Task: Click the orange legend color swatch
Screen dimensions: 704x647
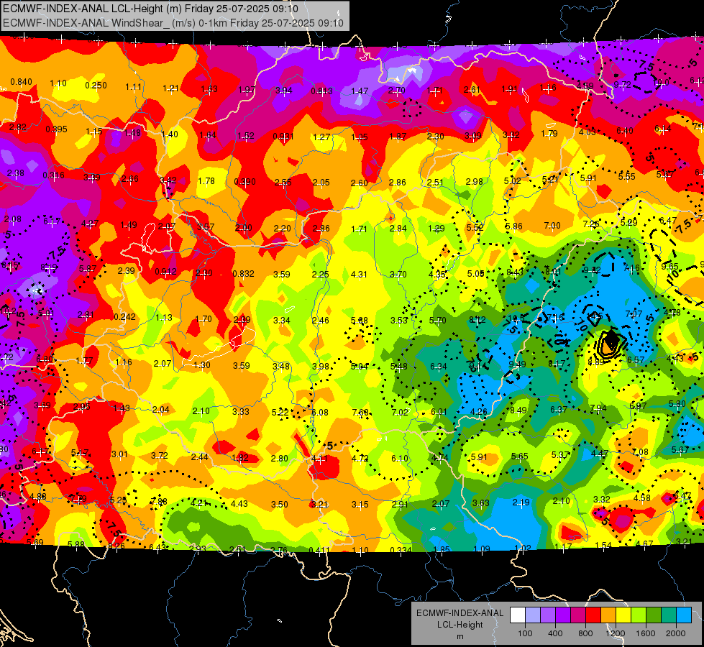Action: click(608, 615)
